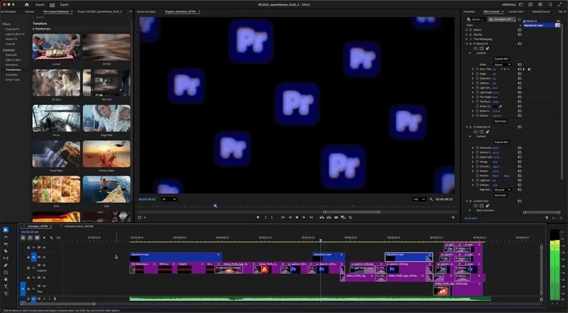This screenshot has width=568, height=313.
Task: Toggle Linked Selection in timeline toolbar
Action: [37, 238]
